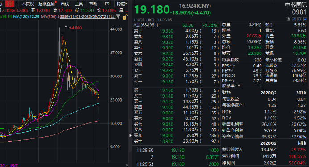Click the 买四 bid price 19.100
309x167 pixels.
tap(166, 107)
